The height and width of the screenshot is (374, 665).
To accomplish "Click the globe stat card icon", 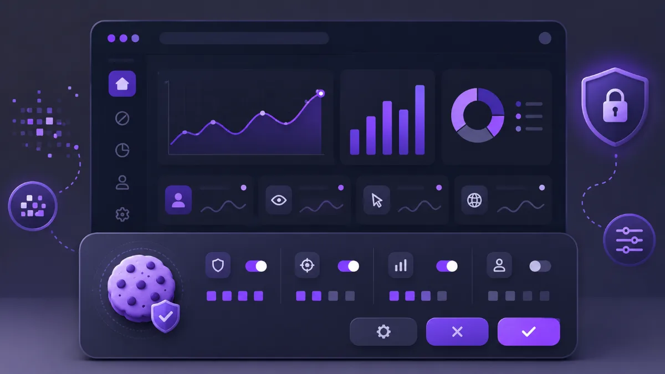I will tap(475, 200).
